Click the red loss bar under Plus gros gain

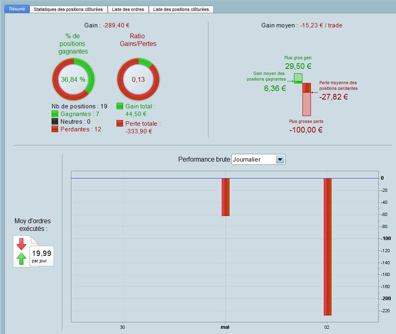[x=307, y=100]
